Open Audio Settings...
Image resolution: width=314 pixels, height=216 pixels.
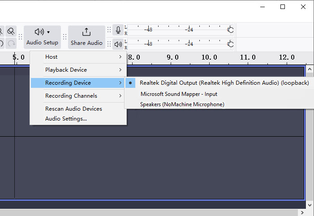(66, 119)
